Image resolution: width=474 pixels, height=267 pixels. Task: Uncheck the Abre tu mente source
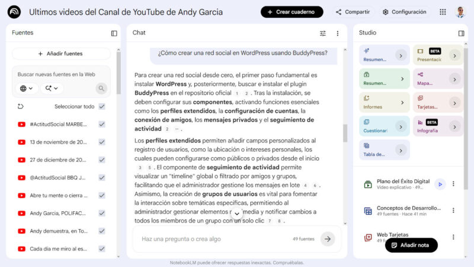point(102,196)
